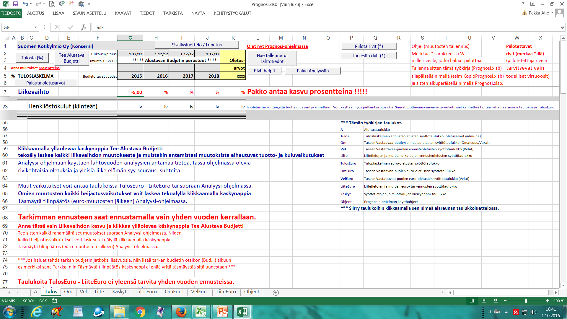Screen dimensions: 567x319
Task: Switch to the LISÄÄ ribbon tab
Action: [58, 13]
